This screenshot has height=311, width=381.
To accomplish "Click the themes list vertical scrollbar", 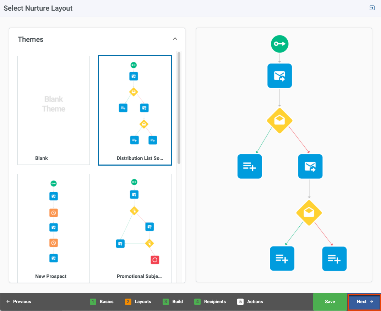I will 179,106.
